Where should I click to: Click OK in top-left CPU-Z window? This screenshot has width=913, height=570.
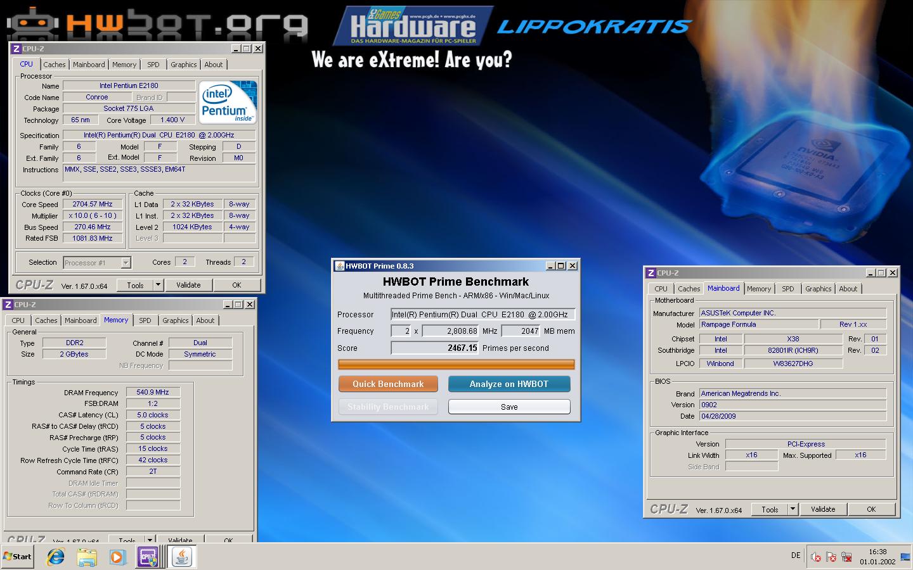point(236,285)
